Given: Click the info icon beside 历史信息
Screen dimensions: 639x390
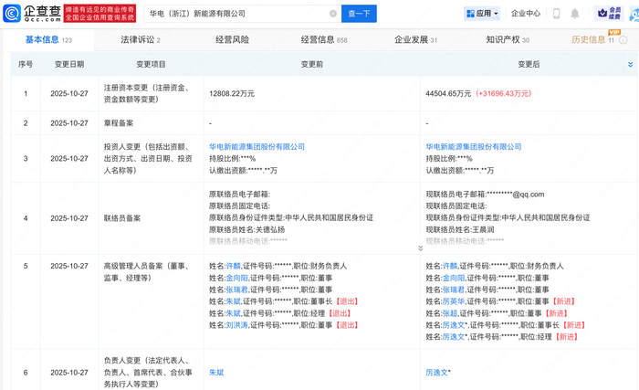Looking at the screenshot, I should [x=623, y=40].
